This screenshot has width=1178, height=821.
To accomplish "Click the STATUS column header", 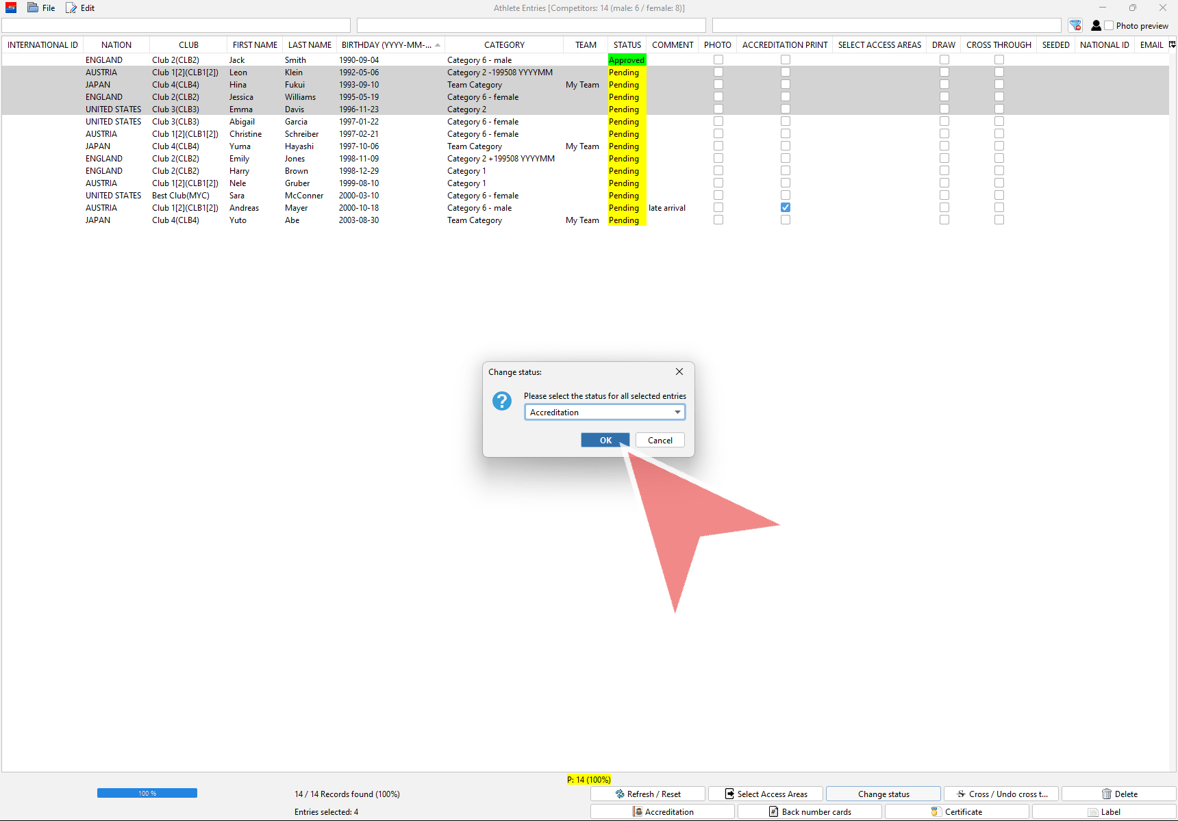I will pos(627,44).
